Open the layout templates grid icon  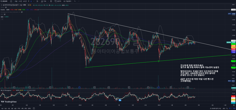tap(51, 1)
